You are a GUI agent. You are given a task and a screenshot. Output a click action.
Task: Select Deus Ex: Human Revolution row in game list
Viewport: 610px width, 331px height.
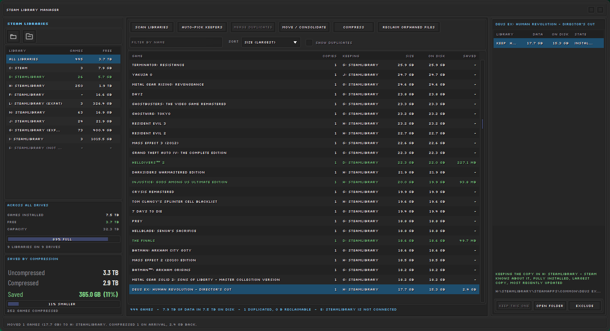304,289
